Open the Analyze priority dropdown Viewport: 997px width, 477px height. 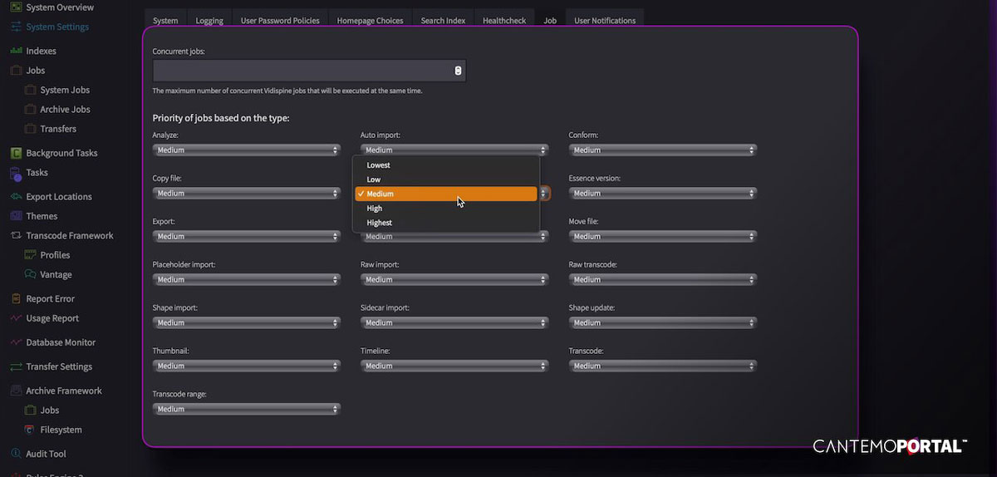click(x=246, y=150)
